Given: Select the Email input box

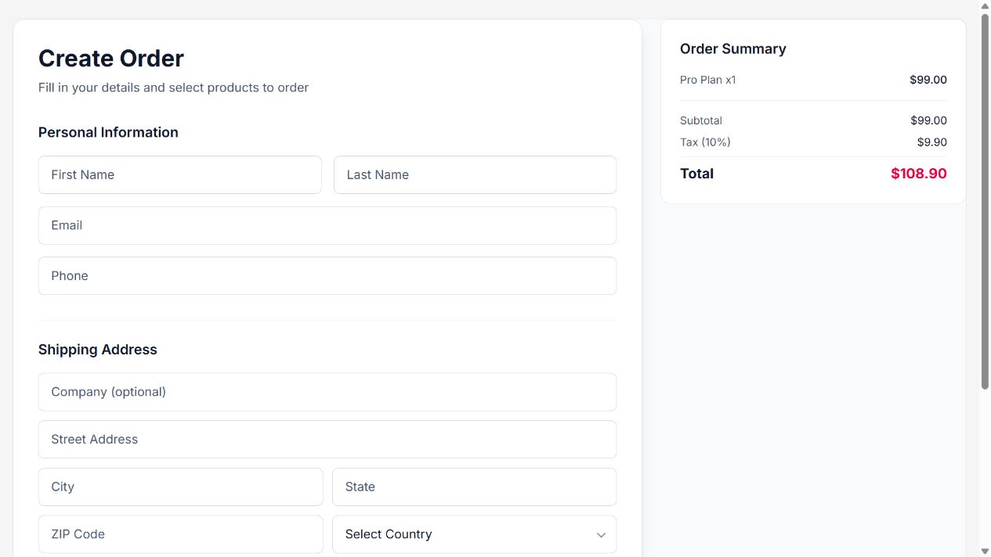Looking at the screenshot, I should pyautogui.click(x=327, y=225).
